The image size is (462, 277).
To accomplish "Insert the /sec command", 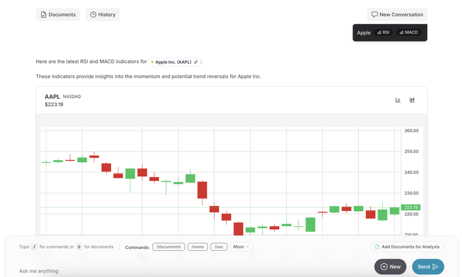I will tap(219, 247).
